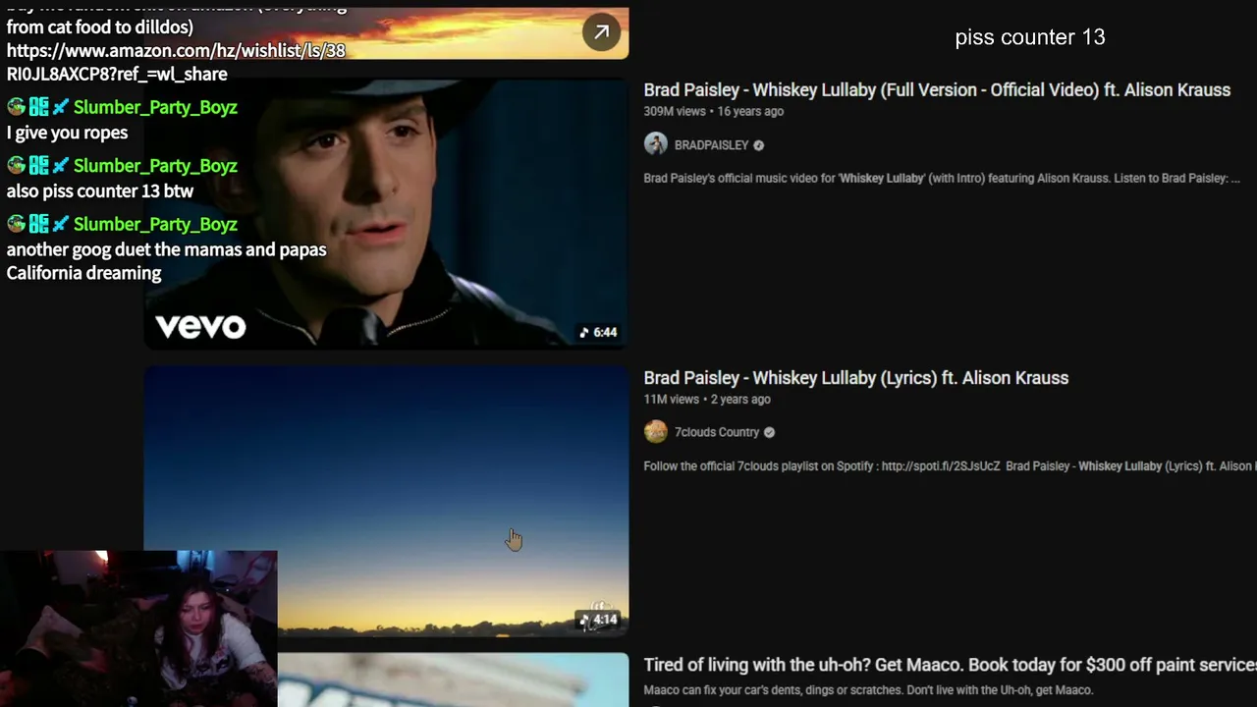
Task: Click the 4:14 duration badge on the lyrics thumbnail
Action: click(x=598, y=620)
